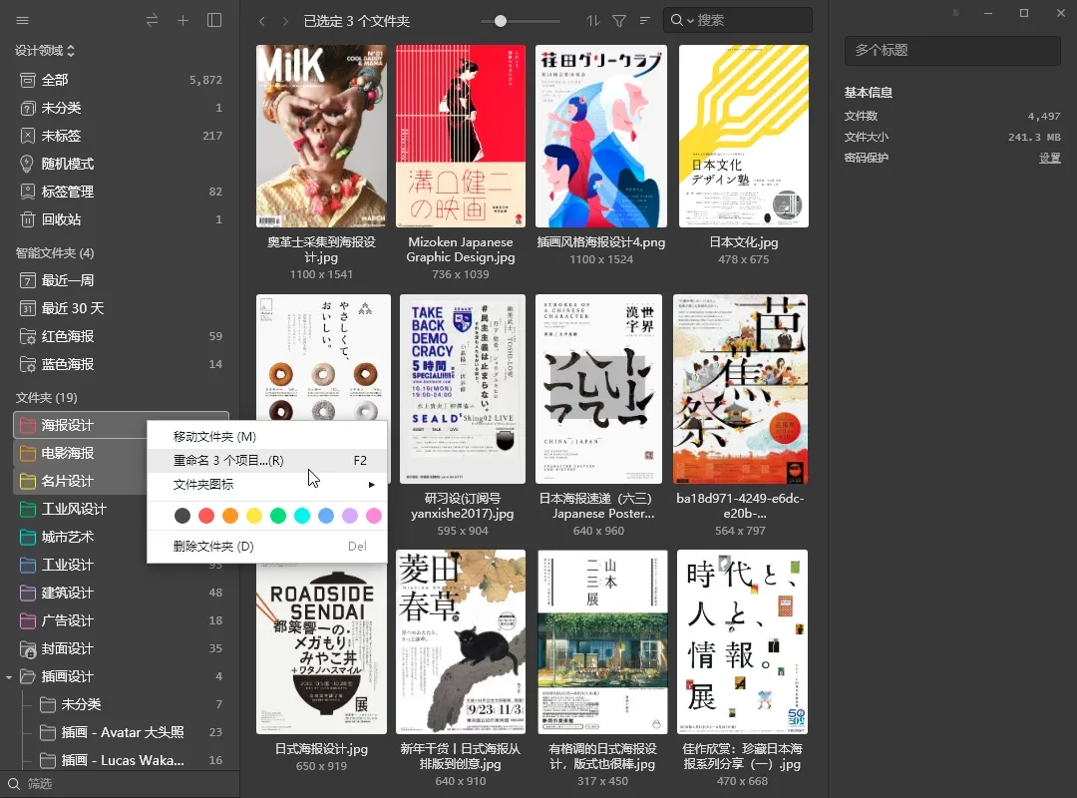
Task: Open the funnel filter icon
Action: point(619,21)
